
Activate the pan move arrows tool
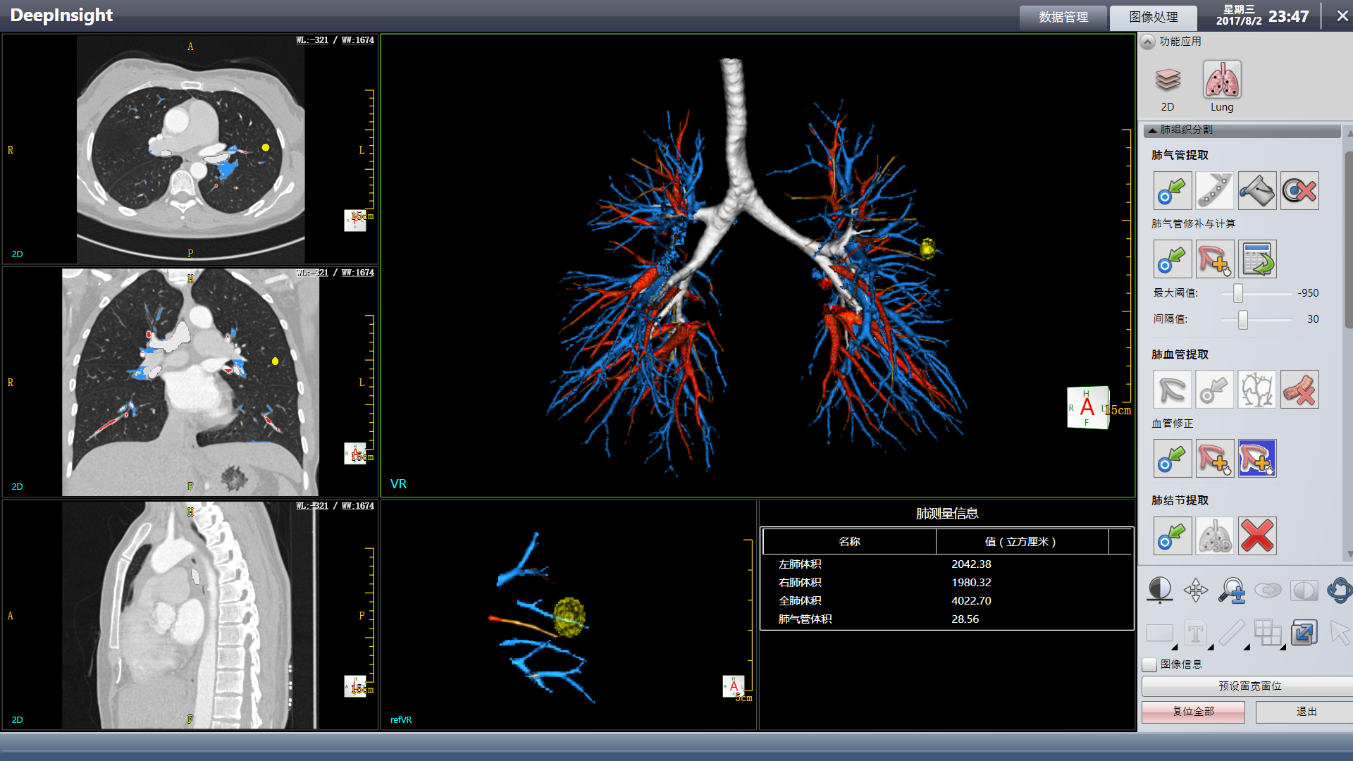[x=1196, y=590]
